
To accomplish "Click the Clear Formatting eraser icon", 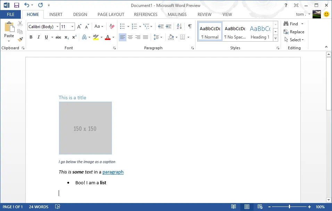I will point(111,26).
